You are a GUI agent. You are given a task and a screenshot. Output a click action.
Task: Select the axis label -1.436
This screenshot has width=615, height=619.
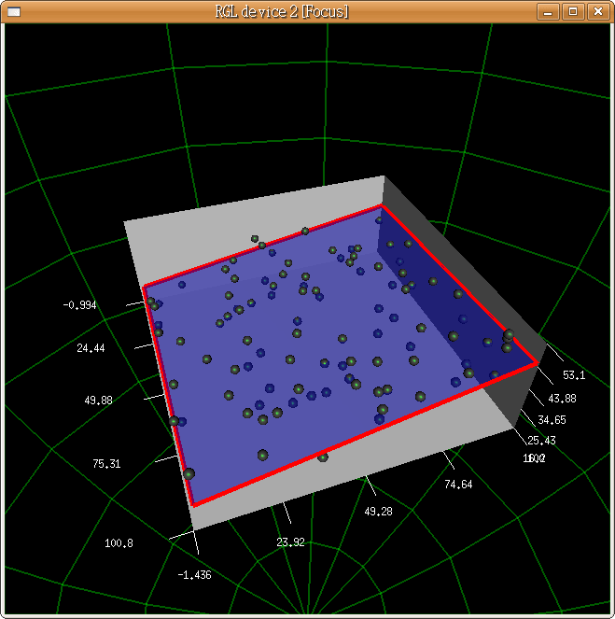[x=193, y=574]
